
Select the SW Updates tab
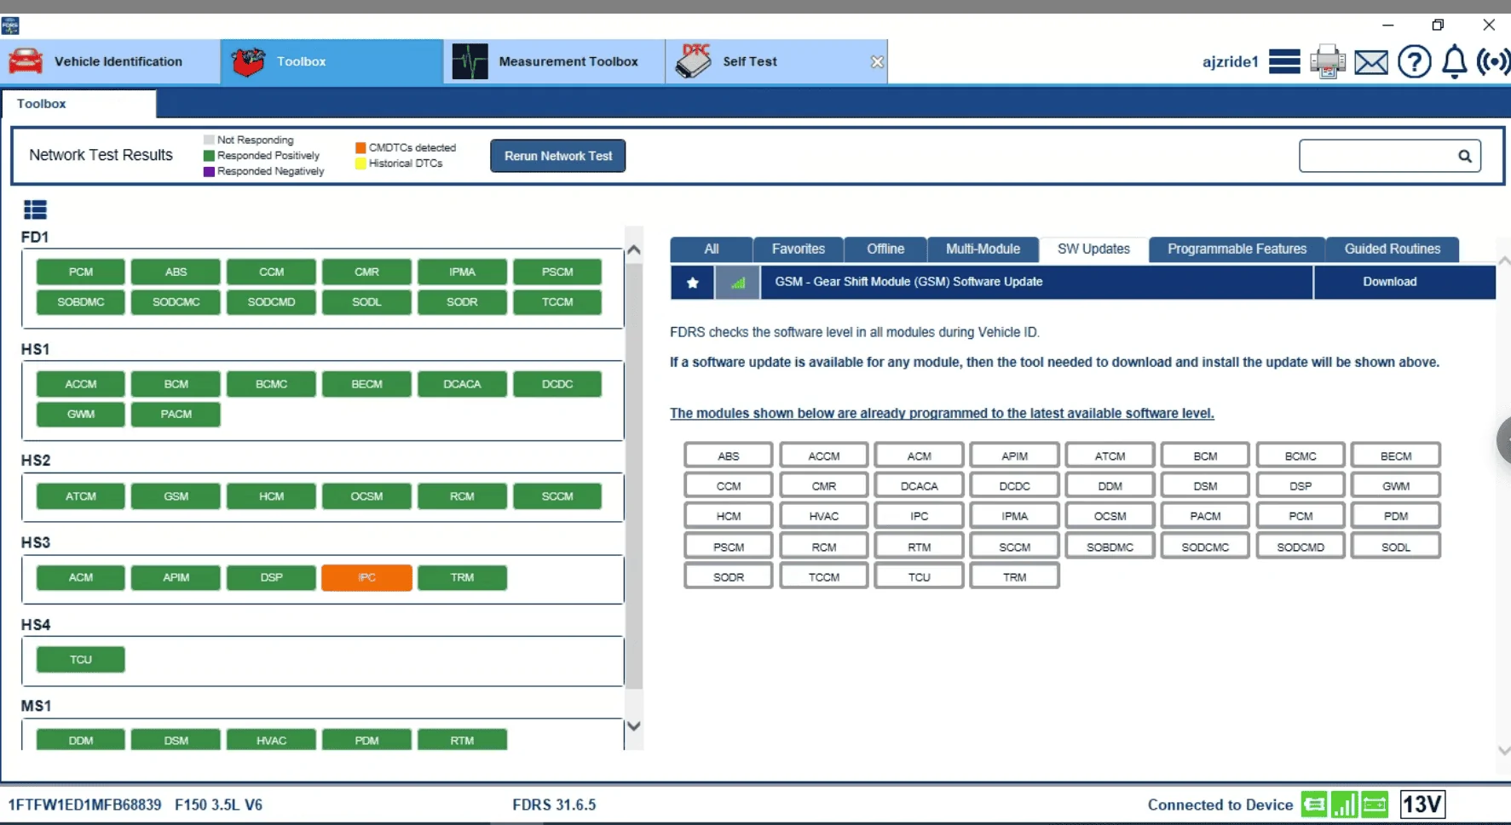pos(1093,249)
